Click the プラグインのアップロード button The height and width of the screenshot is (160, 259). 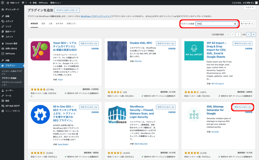point(67,10)
